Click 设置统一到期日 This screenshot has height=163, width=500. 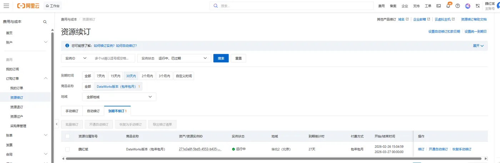[x=476, y=31]
